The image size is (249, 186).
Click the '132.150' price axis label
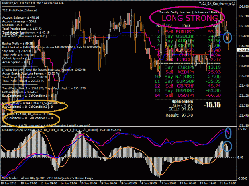(x=243, y=125)
